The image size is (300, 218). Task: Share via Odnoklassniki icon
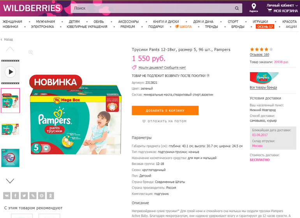[51, 196]
